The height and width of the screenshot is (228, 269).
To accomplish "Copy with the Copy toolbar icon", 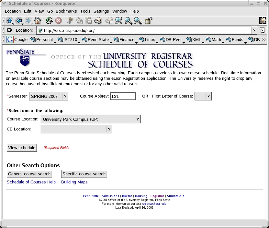I will (79, 21).
